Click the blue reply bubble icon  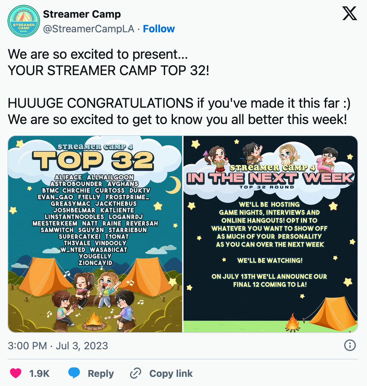point(74,373)
